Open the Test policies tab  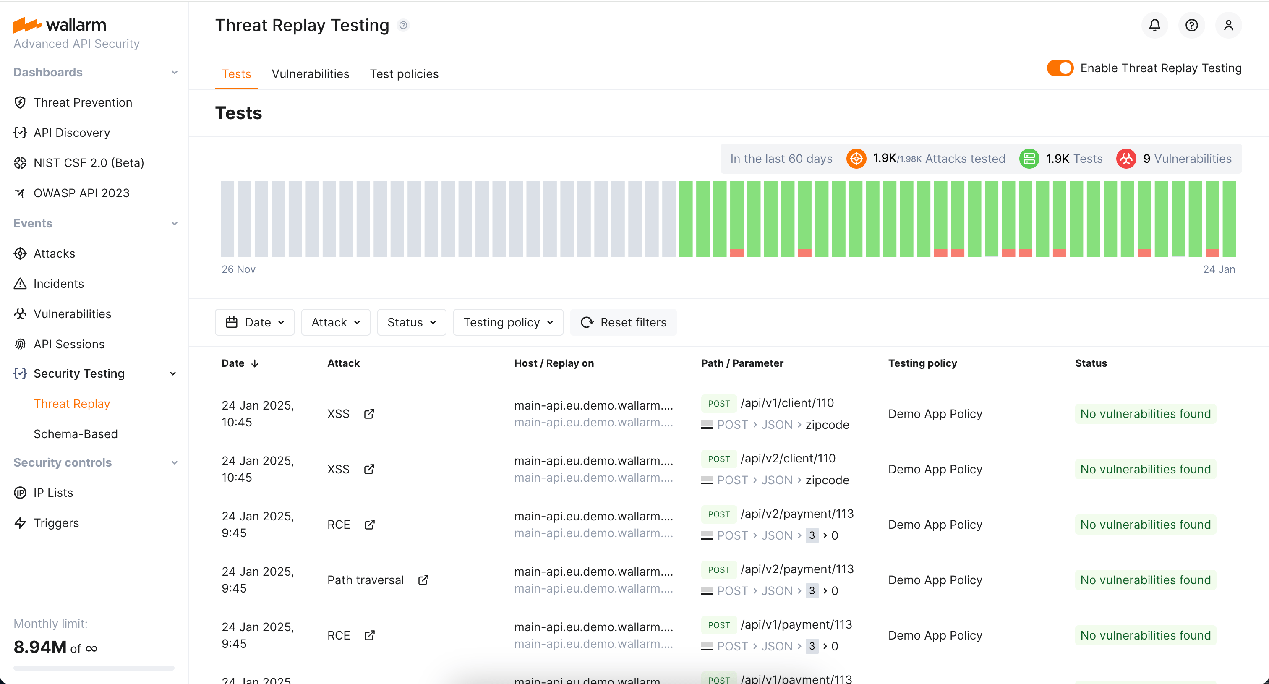pyautogui.click(x=404, y=74)
